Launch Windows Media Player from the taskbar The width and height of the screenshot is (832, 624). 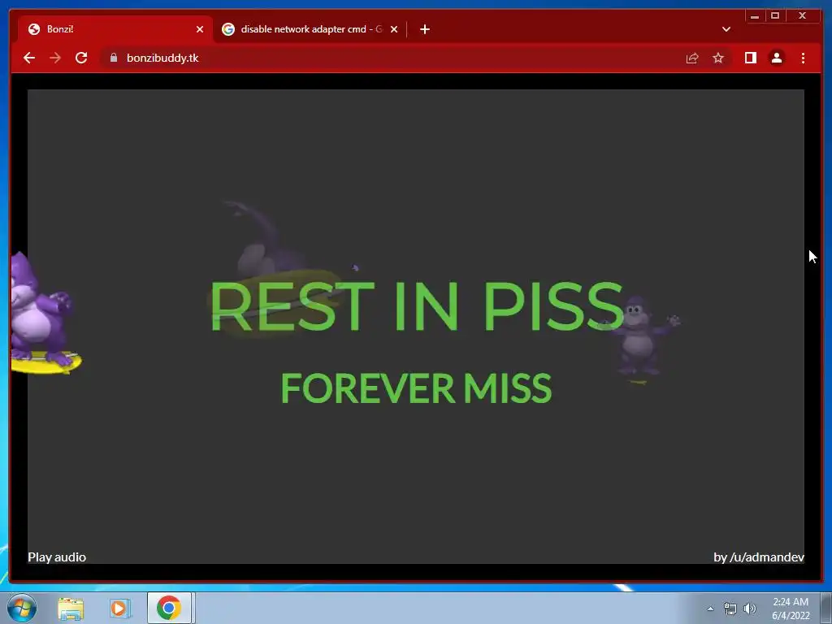coord(120,608)
